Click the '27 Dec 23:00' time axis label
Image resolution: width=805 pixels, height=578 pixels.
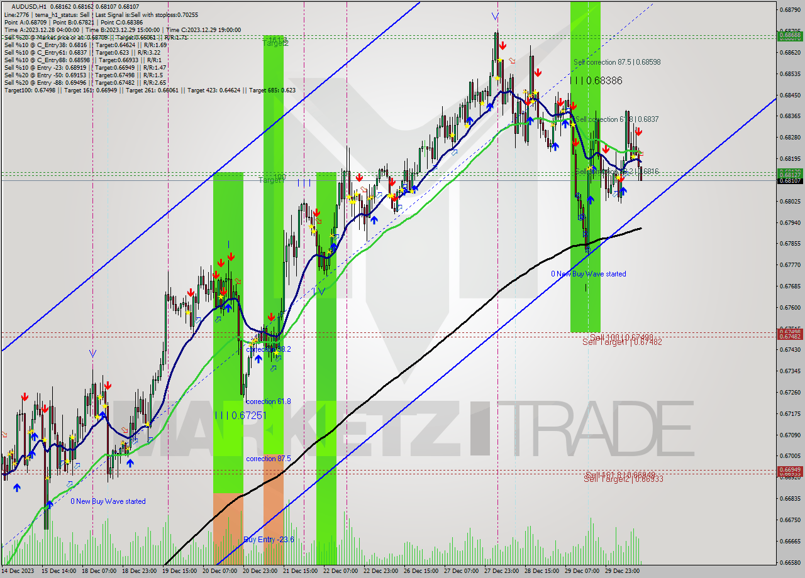point(502,571)
